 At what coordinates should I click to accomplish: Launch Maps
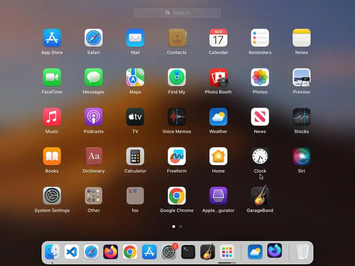135,77
